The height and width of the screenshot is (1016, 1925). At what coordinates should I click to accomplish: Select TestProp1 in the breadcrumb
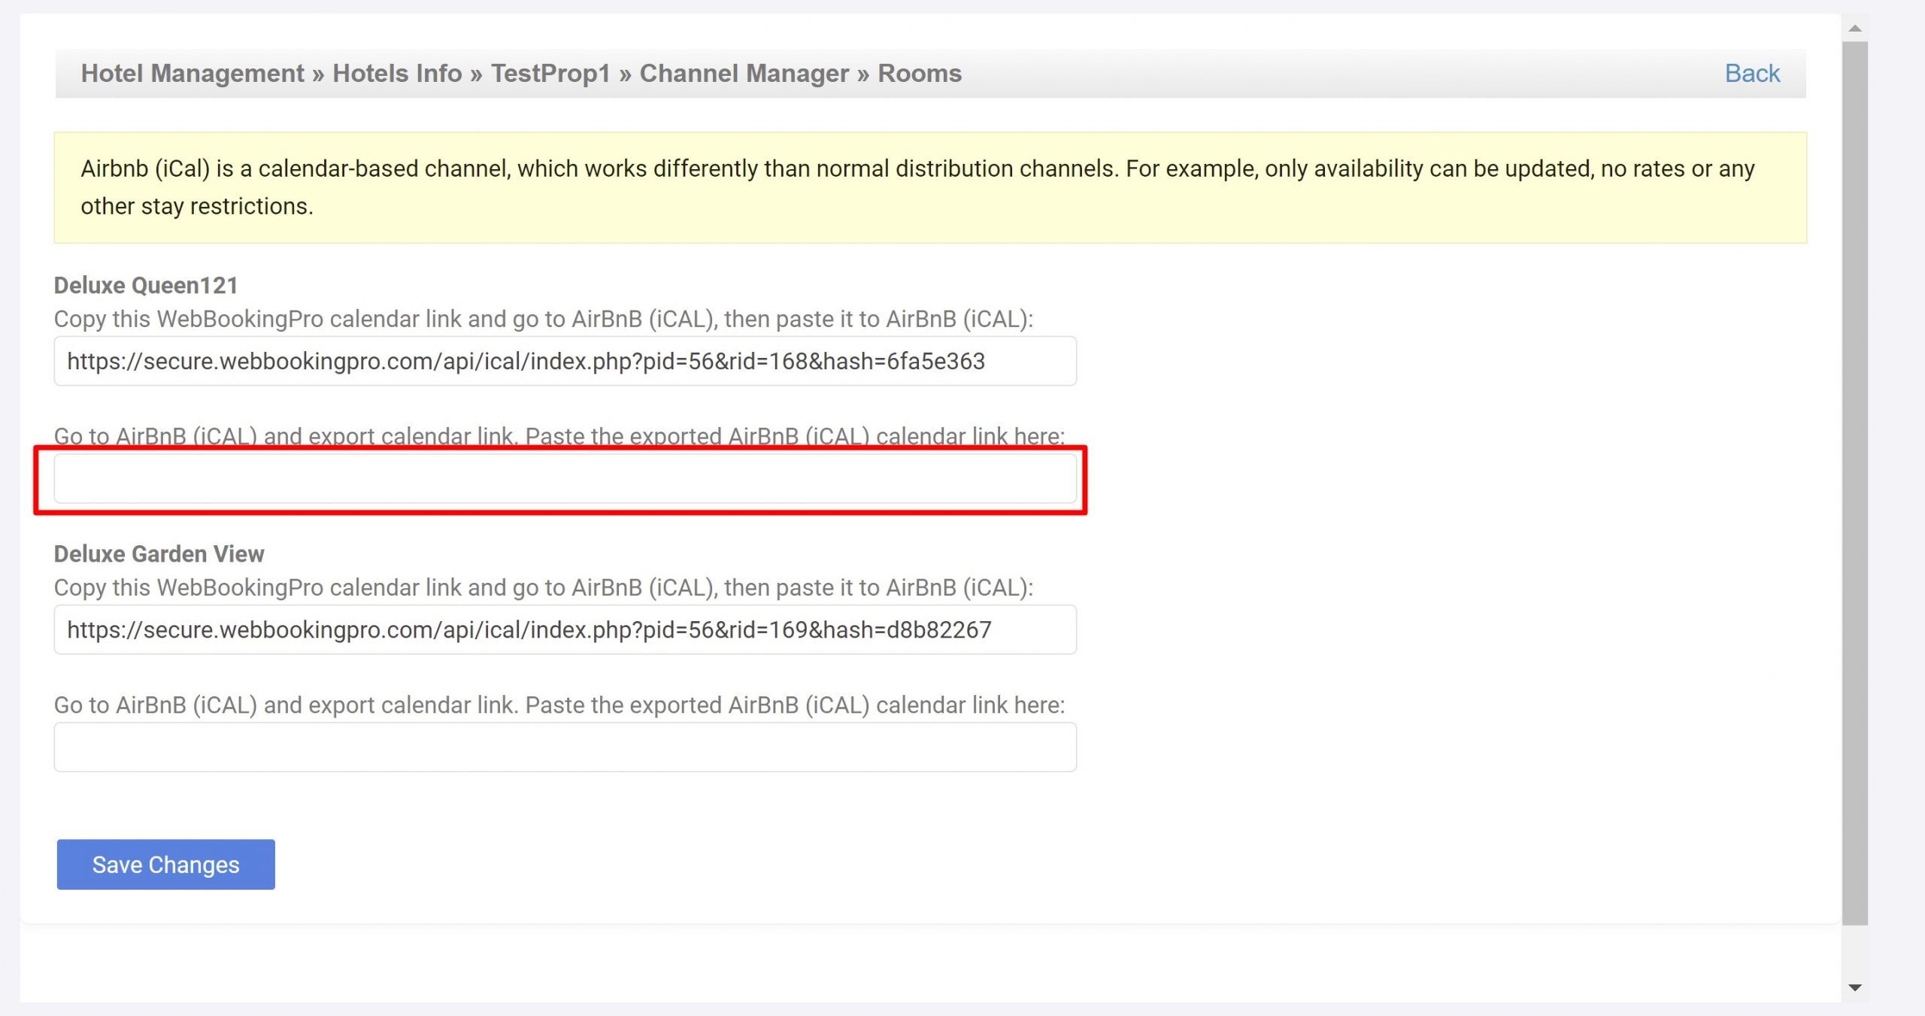pyautogui.click(x=550, y=74)
